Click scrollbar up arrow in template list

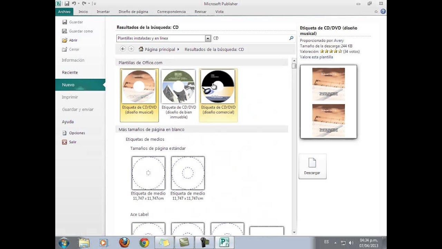click(x=294, y=61)
